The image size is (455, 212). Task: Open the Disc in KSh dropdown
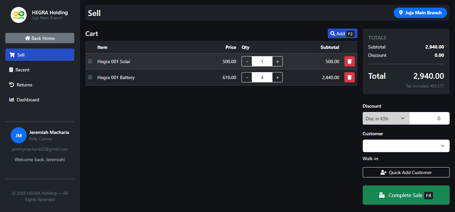coord(386,119)
